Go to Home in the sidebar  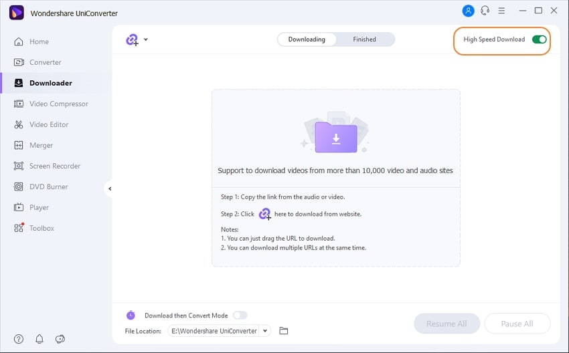pyautogui.click(x=39, y=41)
